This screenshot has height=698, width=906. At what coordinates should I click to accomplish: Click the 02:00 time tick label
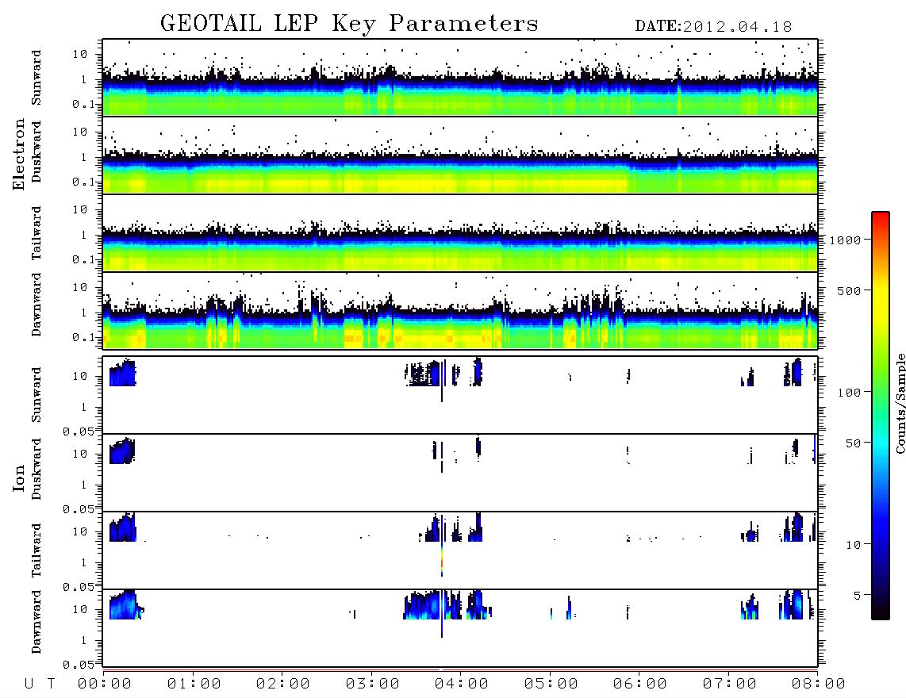tap(283, 684)
